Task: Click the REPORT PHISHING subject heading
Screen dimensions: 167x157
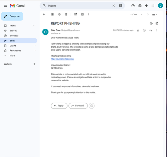Action: (x=65, y=23)
